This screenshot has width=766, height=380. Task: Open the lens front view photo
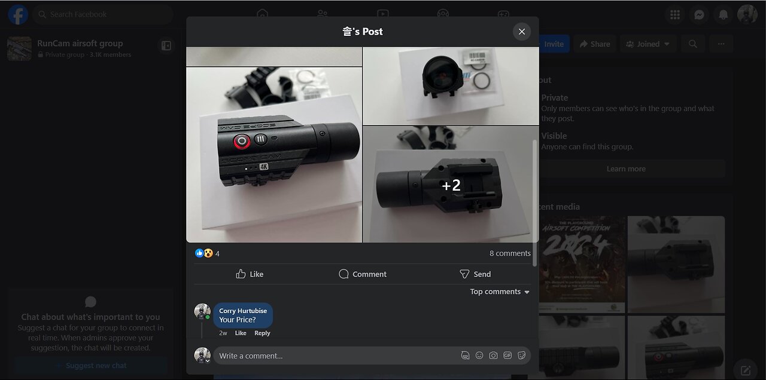point(451,86)
